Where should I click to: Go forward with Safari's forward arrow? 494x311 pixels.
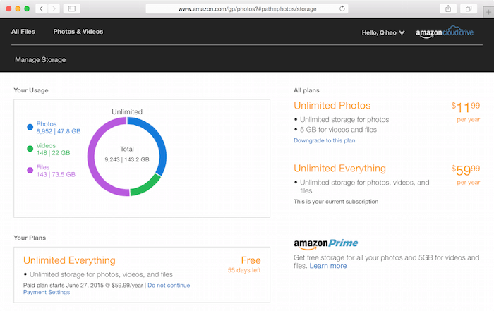coord(54,8)
